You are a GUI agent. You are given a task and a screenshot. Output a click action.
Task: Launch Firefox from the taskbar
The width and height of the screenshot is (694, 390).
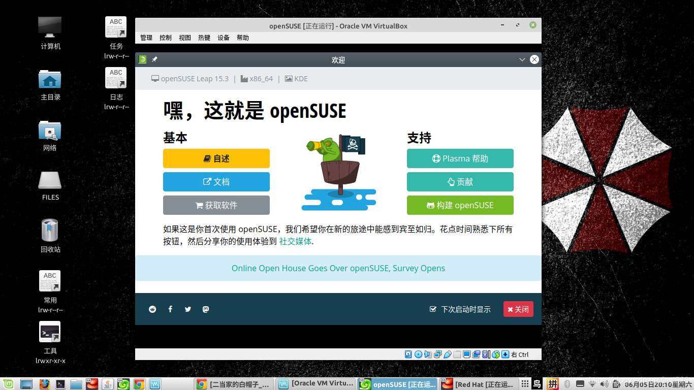pos(44,384)
